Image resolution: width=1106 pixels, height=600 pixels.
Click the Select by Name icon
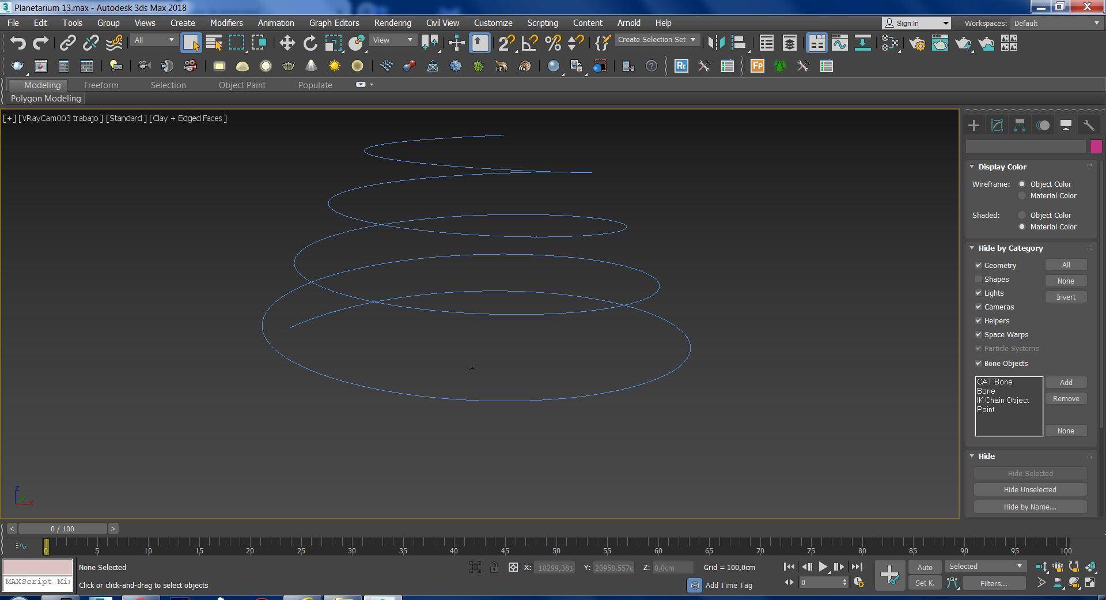click(214, 43)
